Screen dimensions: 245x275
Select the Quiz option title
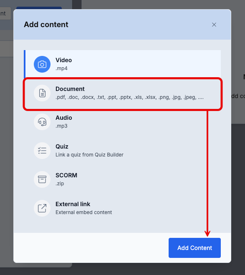coord(62,146)
